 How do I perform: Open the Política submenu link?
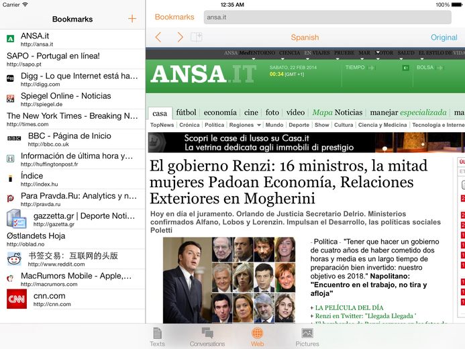pos(215,125)
